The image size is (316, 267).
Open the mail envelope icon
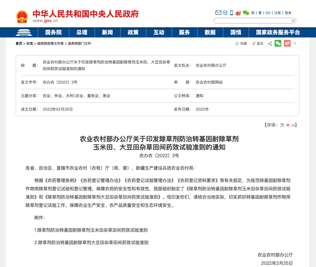(x=218, y=13)
